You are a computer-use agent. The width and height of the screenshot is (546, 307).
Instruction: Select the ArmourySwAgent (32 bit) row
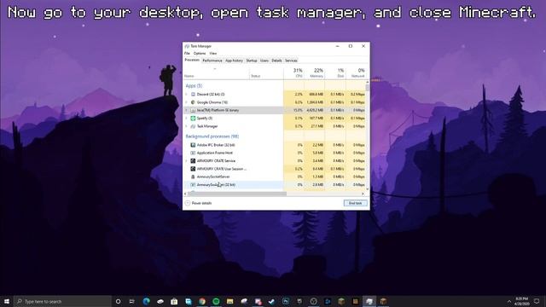point(275,185)
